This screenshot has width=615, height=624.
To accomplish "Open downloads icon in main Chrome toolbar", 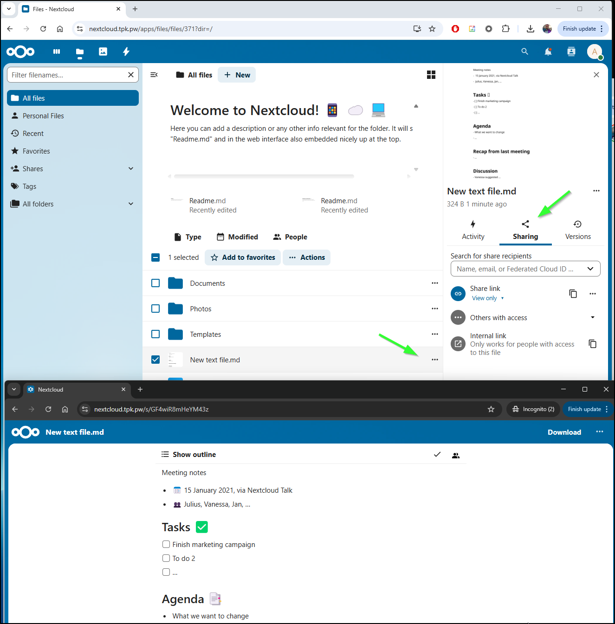I will [x=531, y=29].
